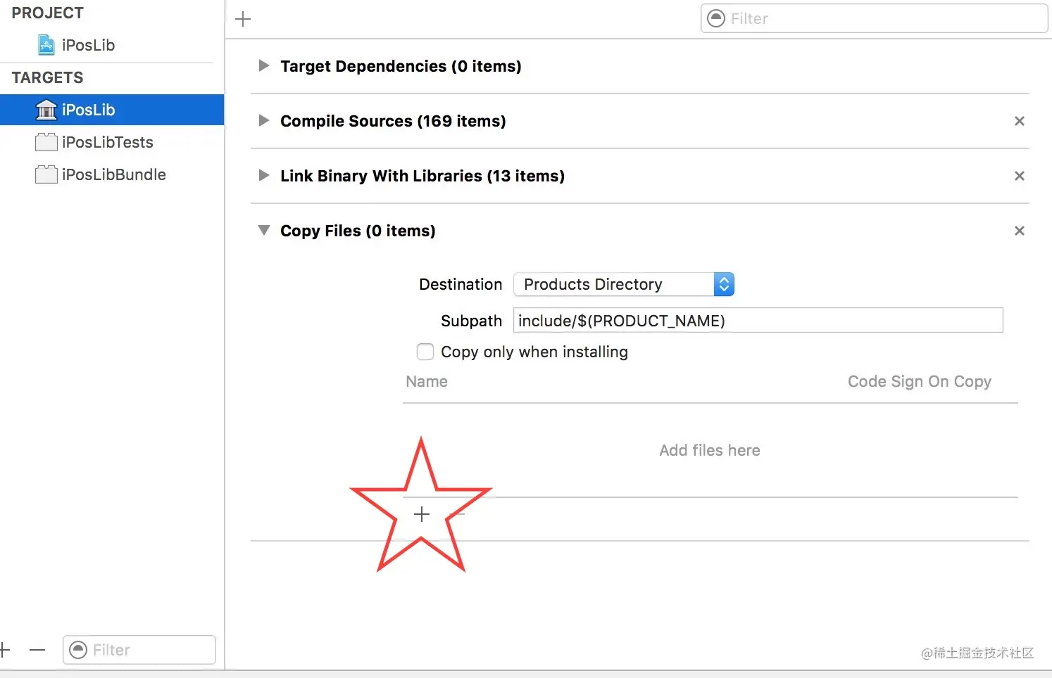Viewport: 1052px width, 678px height.
Task: Enable Copy only when installing
Action: (x=425, y=351)
